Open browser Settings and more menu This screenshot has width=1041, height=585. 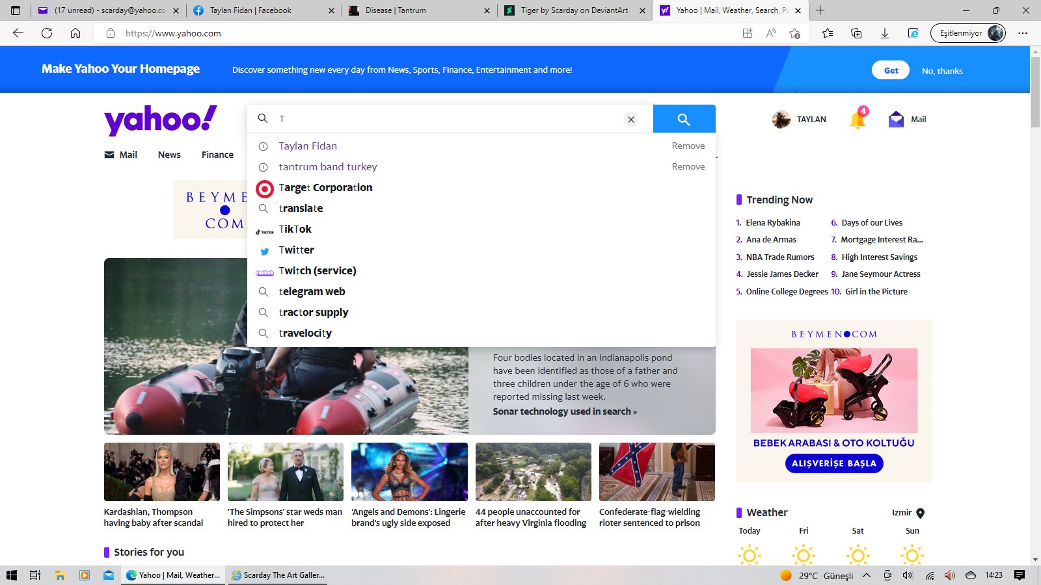pyautogui.click(x=1023, y=33)
